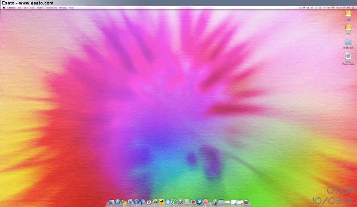357x207 pixels.
Task: Launch the green uTorrent Dock icon
Action: click(174, 203)
